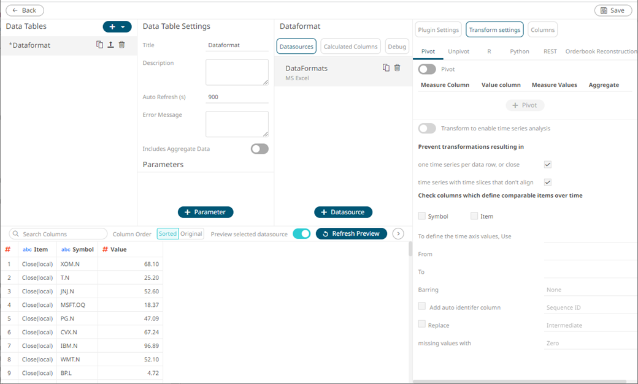
Task: Open the missing values dropdown showing Zero
Action: click(x=589, y=343)
